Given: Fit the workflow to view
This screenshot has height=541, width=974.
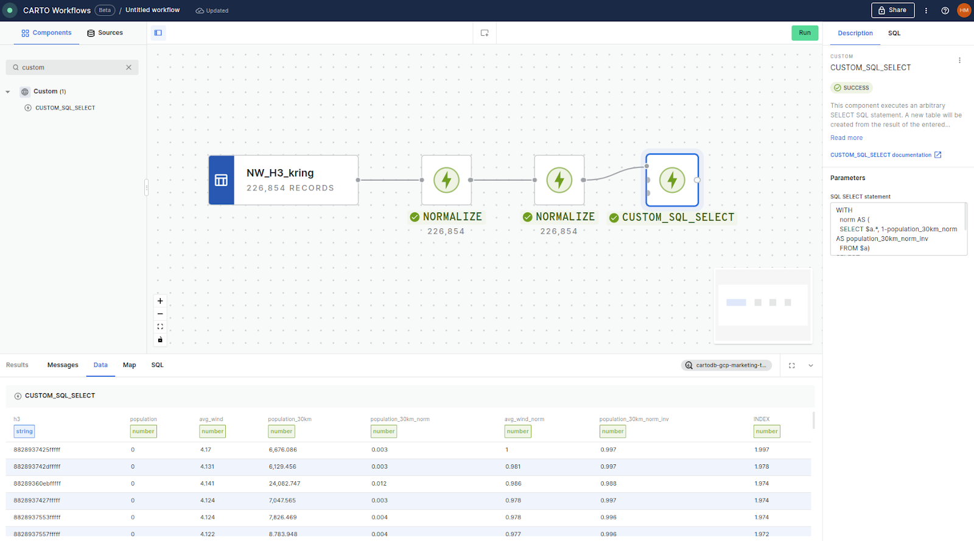Looking at the screenshot, I should tap(160, 327).
